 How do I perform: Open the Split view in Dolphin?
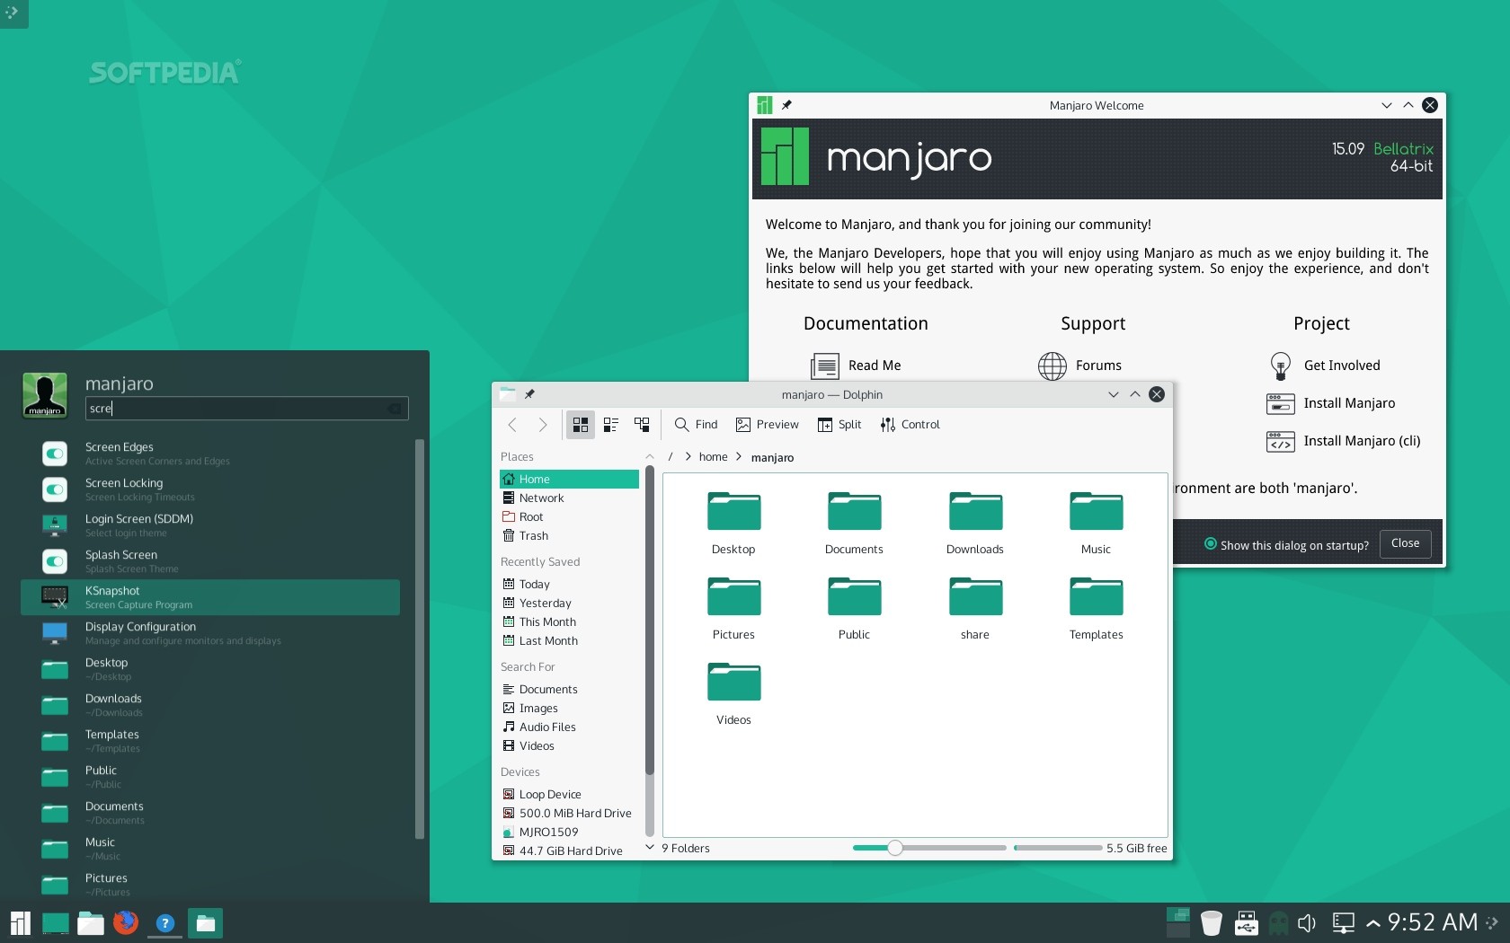coord(839,425)
